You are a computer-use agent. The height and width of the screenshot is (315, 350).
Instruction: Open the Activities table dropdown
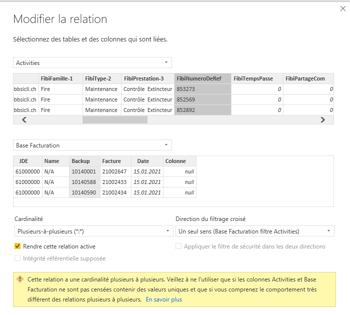point(92,62)
